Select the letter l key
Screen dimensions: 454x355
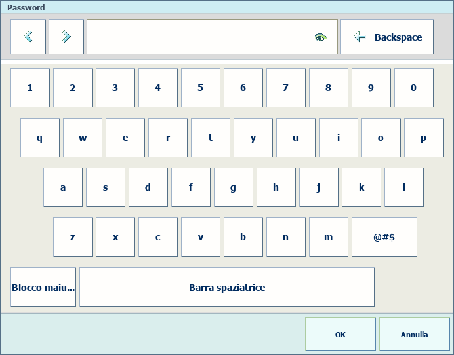pos(404,187)
